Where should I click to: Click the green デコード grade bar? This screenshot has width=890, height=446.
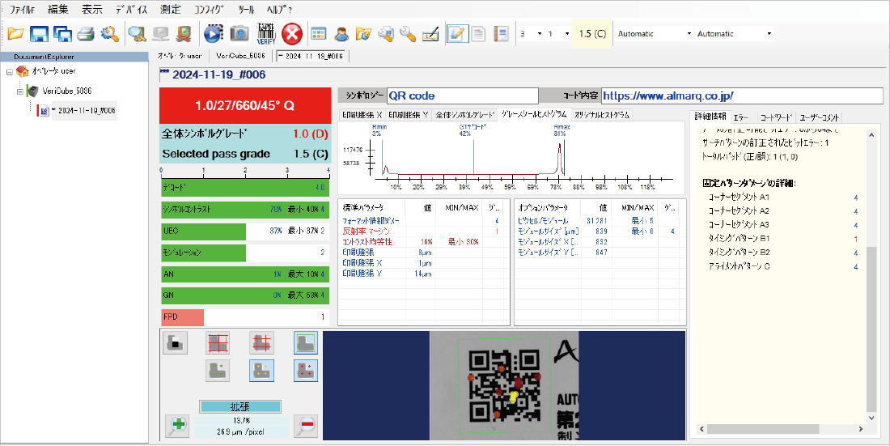(244, 188)
